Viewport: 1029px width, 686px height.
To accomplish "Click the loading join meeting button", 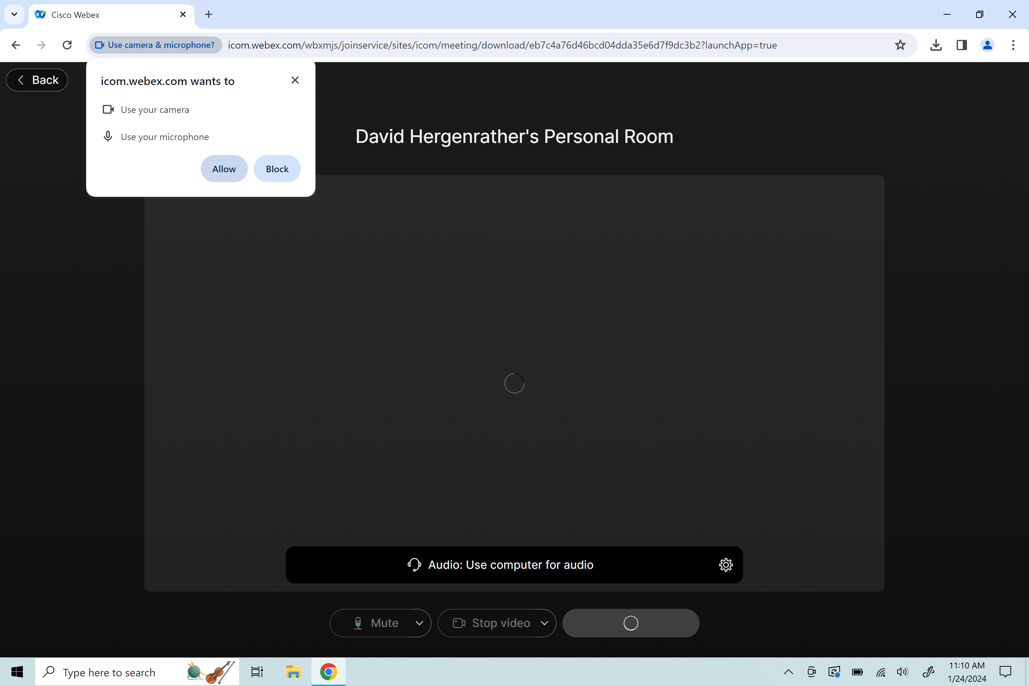I will coord(630,623).
